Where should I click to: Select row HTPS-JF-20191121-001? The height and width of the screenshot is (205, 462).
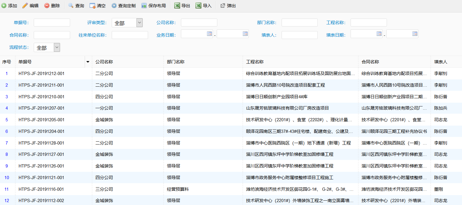click(231, 178)
